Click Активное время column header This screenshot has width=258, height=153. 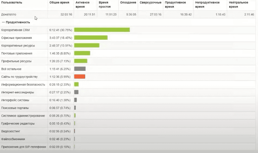point(82,4)
